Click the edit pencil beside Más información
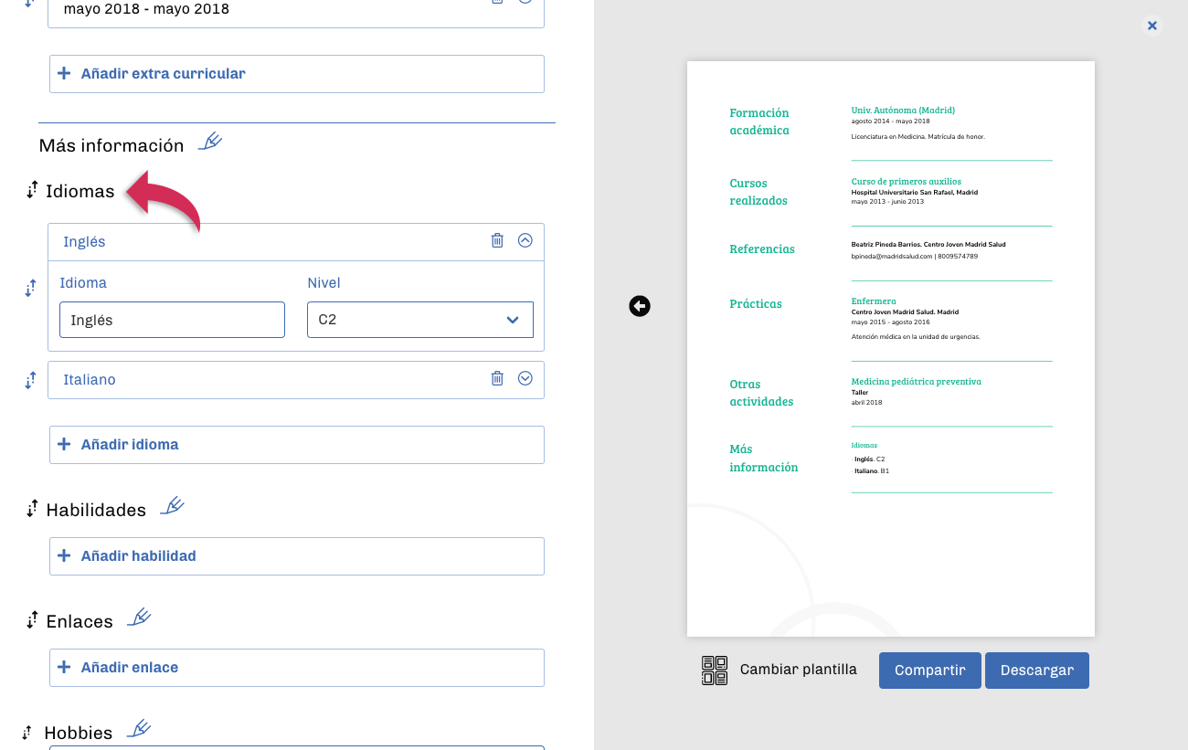This screenshot has width=1188, height=750. pos(210,142)
